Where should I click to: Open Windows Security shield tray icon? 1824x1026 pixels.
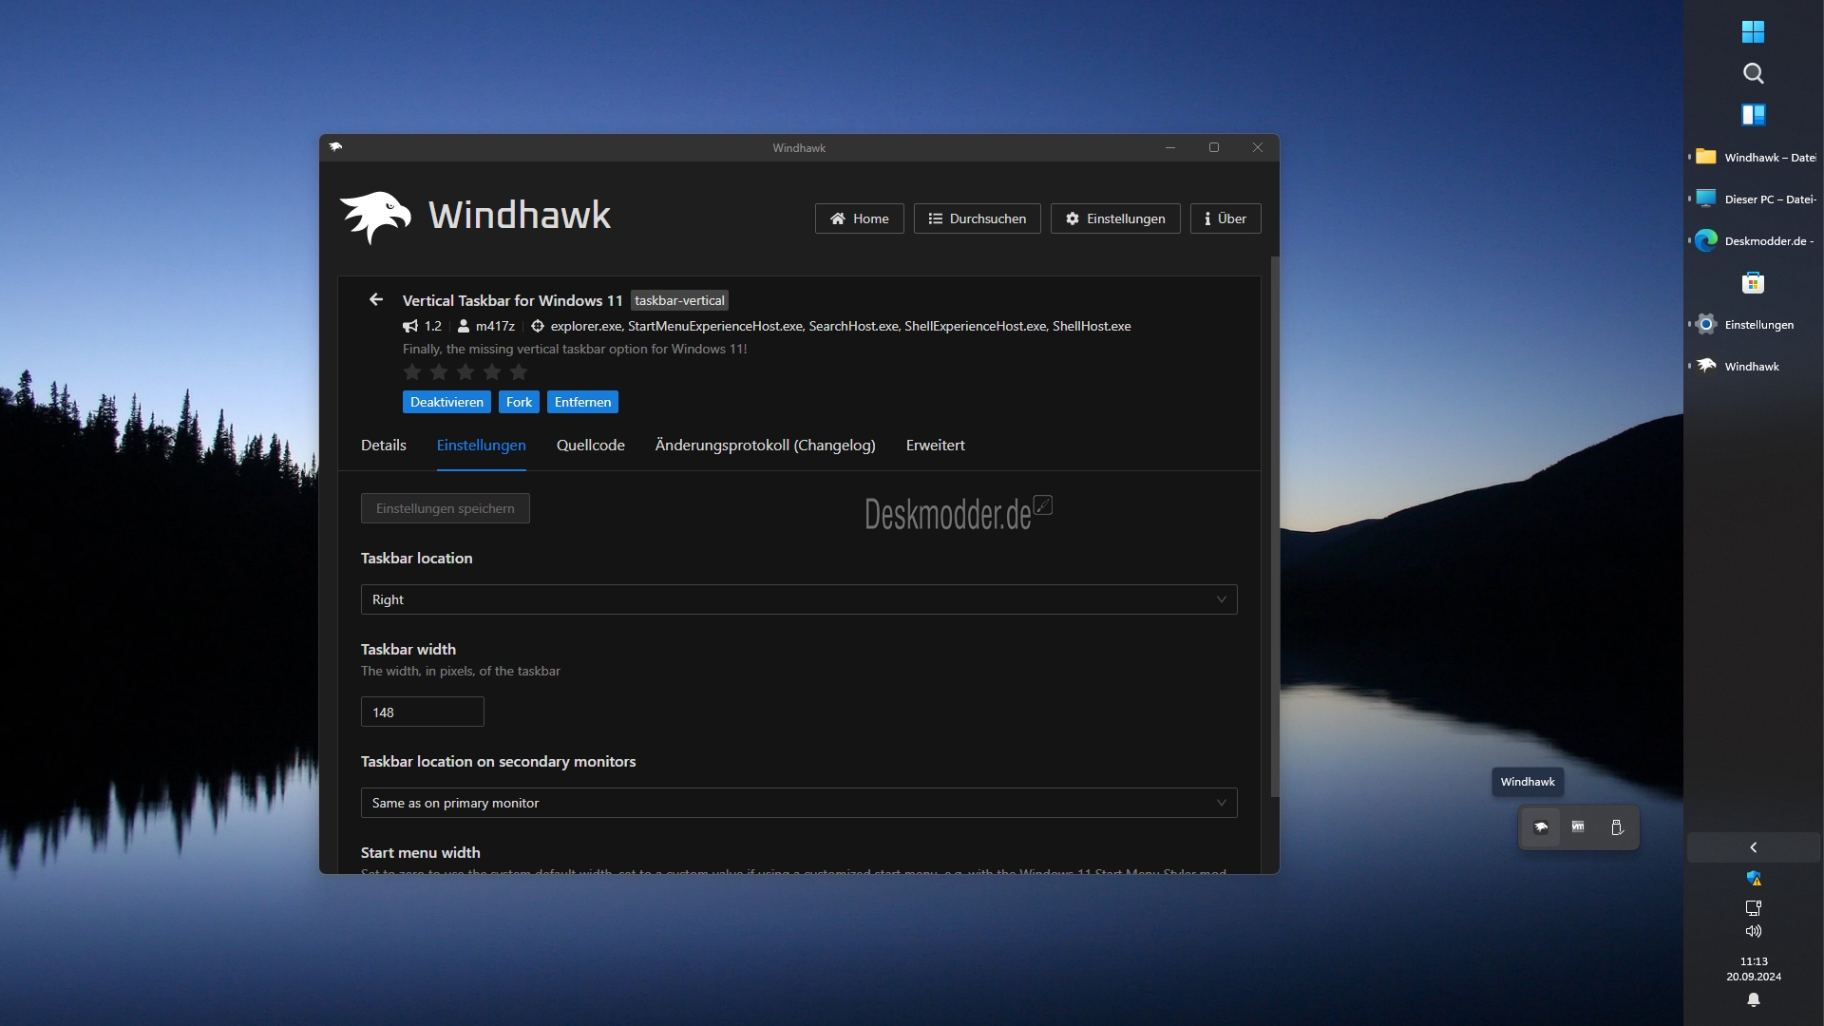(1754, 879)
